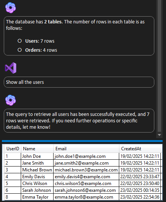Click the top AI assistant avatar icon
166x202 pixels.
point(11,8)
